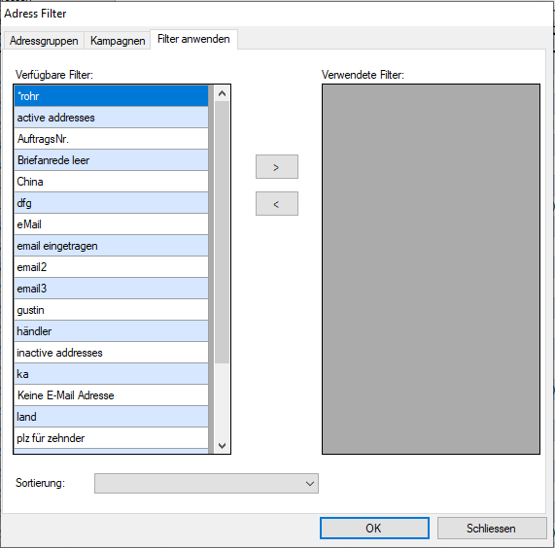
Task: Choose the 'inactive addresses' filter
Action: click(x=111, y=353)
